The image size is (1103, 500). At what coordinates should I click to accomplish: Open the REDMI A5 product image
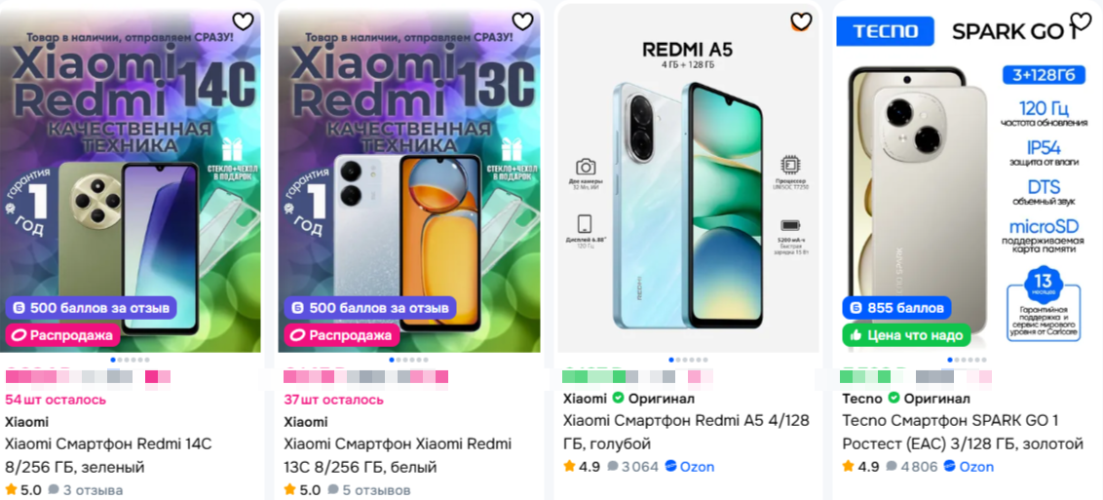[x=688, y=178]
